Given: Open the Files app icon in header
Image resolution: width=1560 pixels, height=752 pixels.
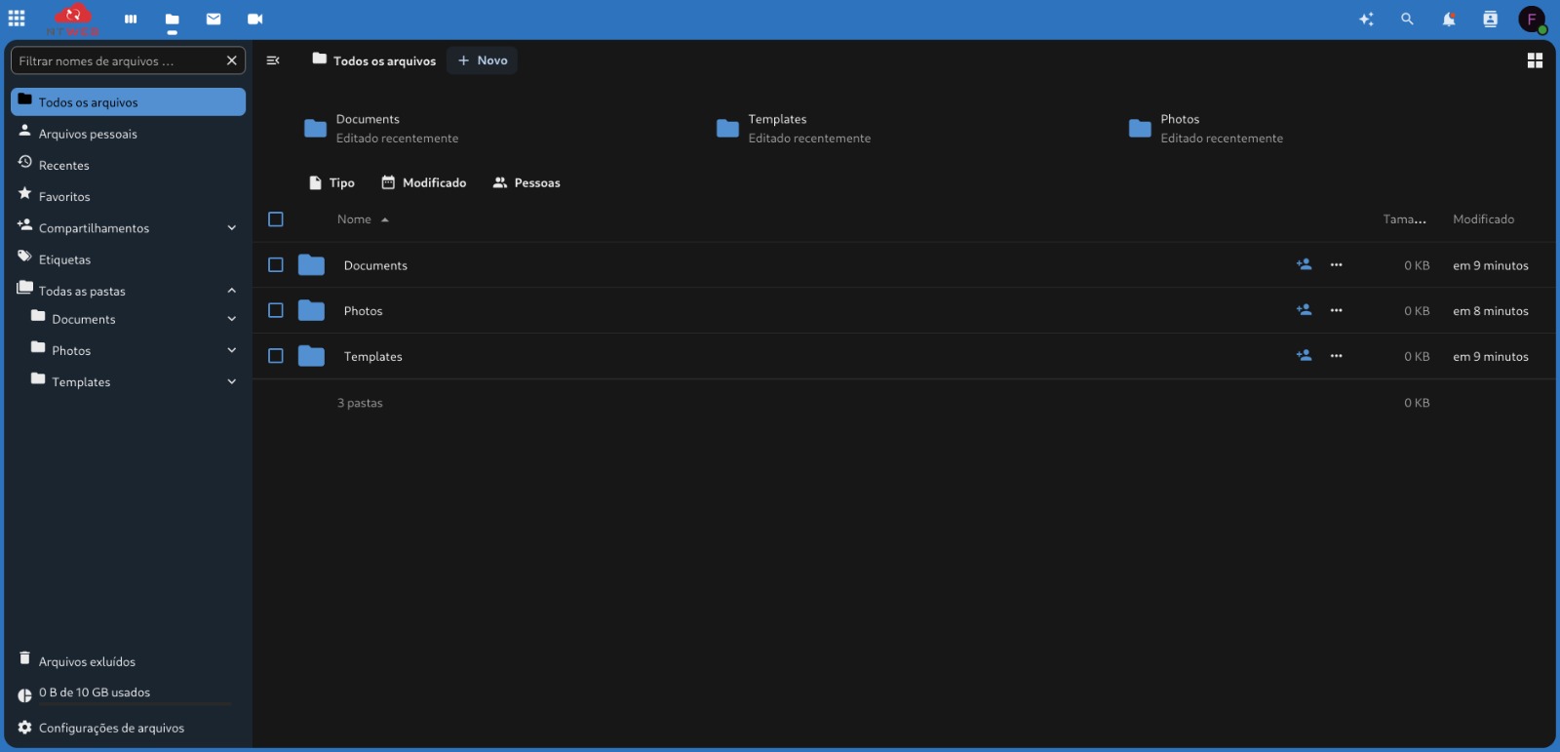Looking at the screenshot, I should pos(173,19).
